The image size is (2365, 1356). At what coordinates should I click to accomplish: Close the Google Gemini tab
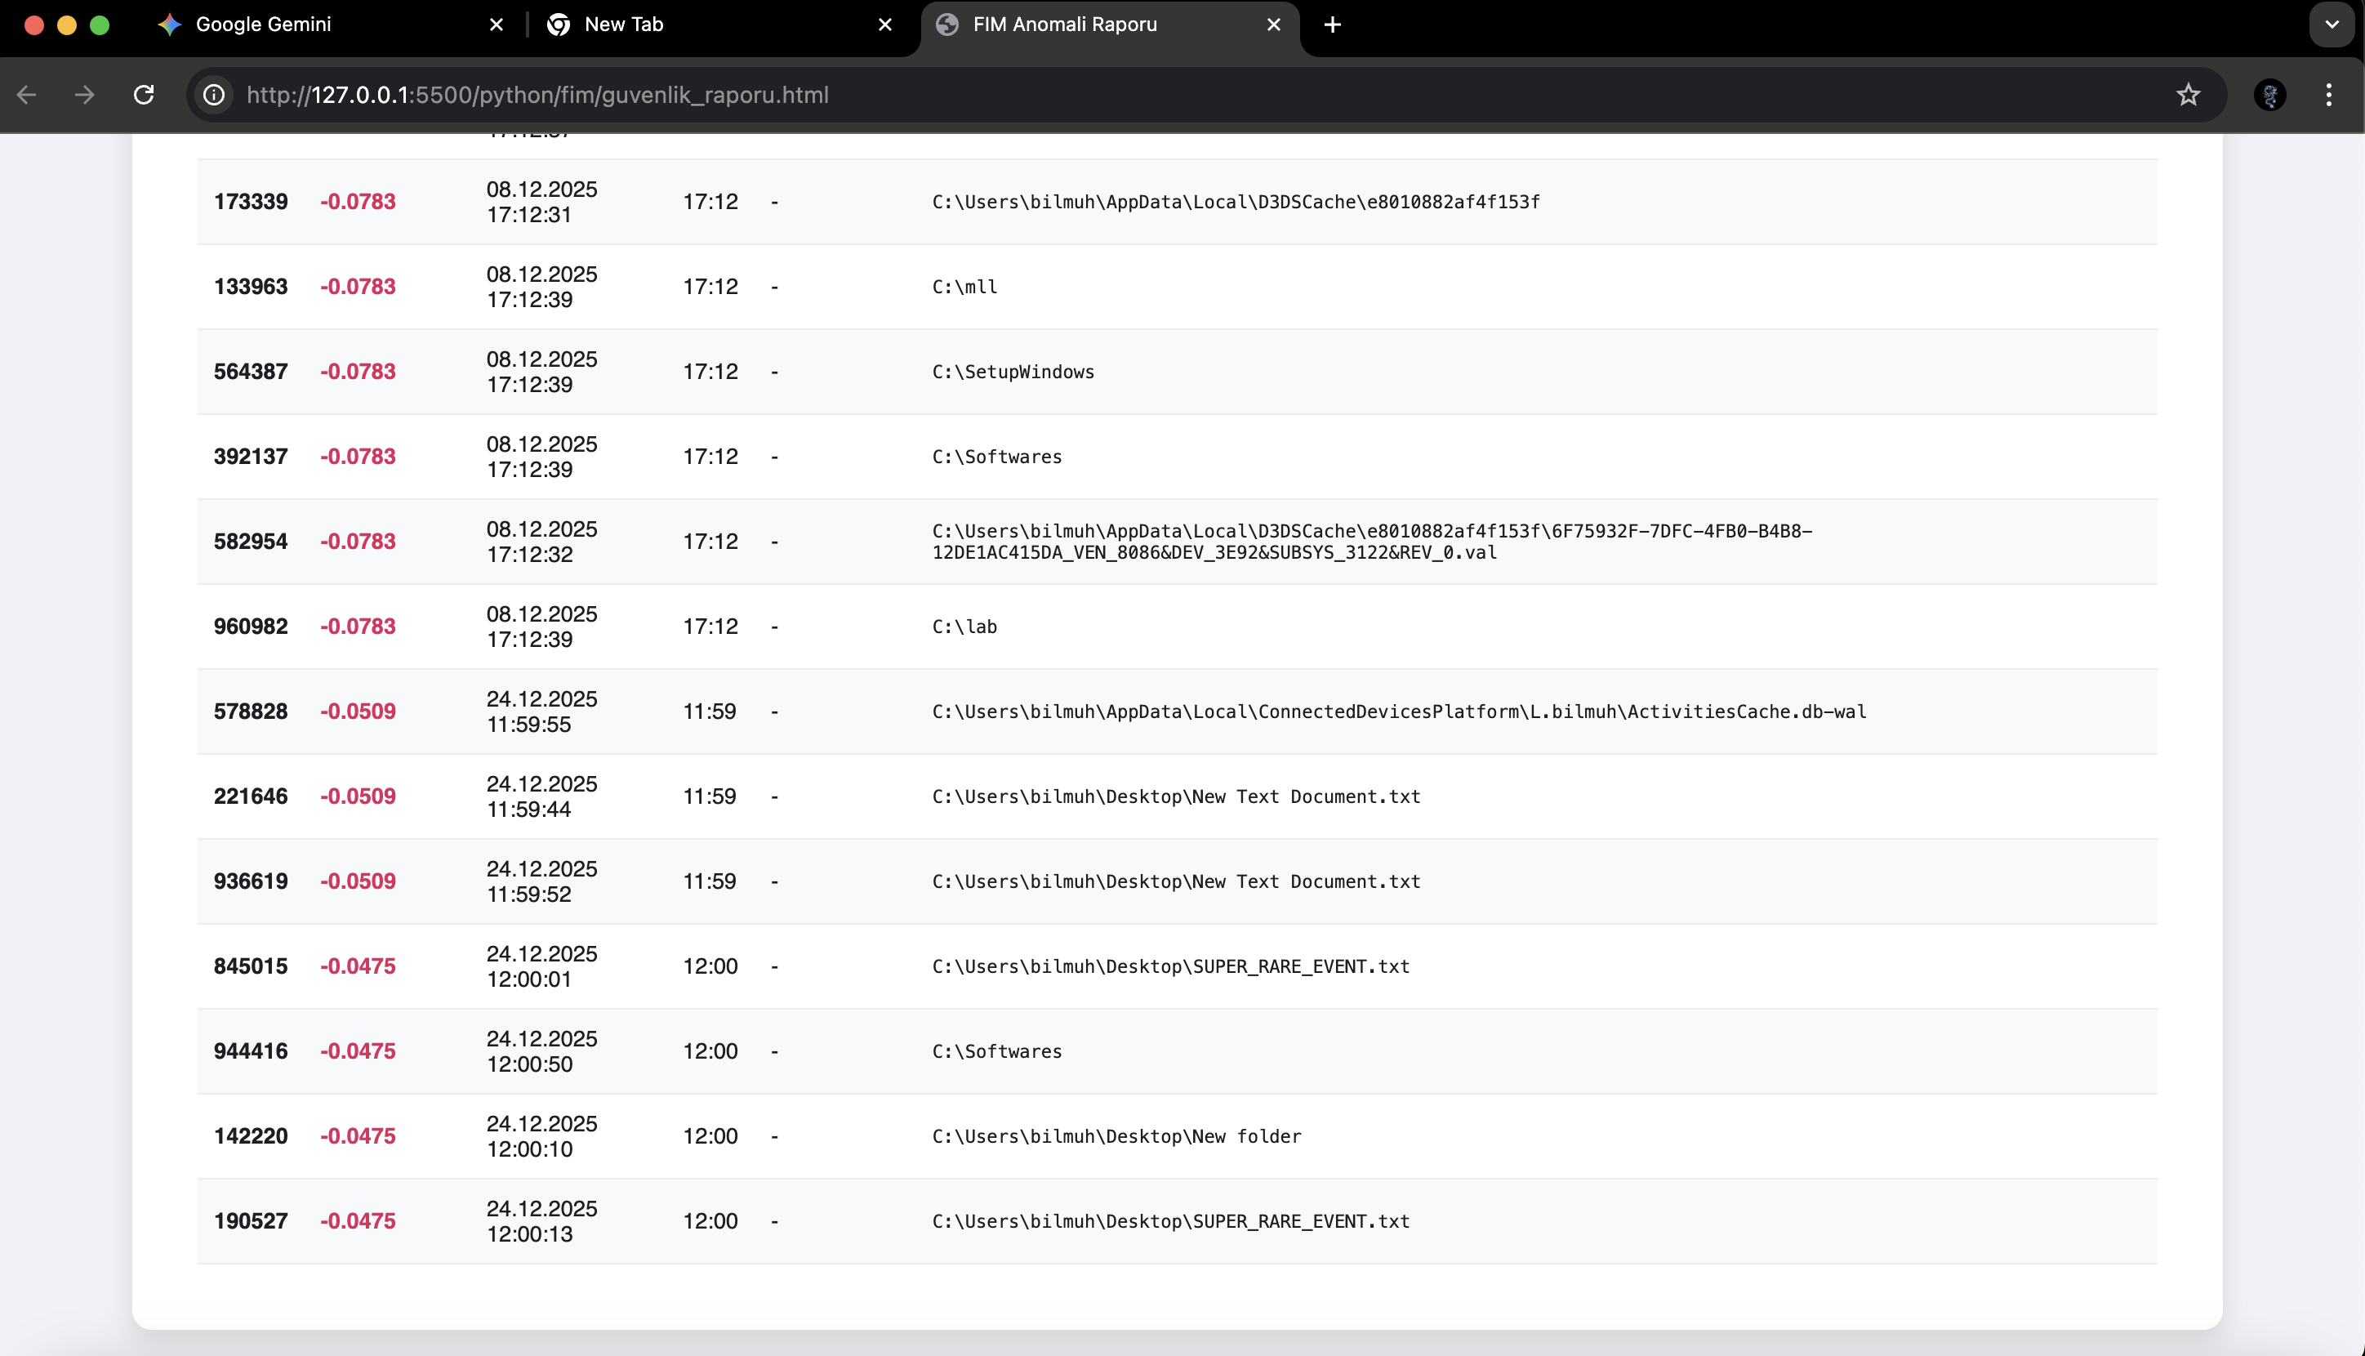pyautogui.click(x=497, y=25)
